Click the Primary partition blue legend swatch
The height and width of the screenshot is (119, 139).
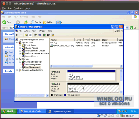[x=65, y=95]
